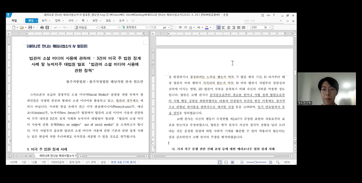Select the Align Right paragraph icon
The width and height of the screenshot is (362, 183).
coord(234,27)
